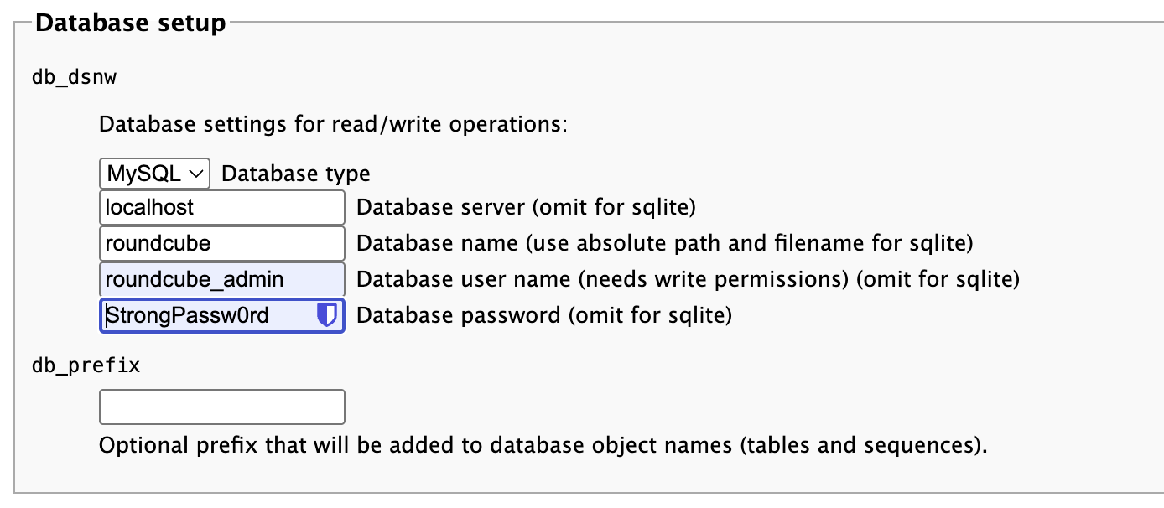Click the Database type label text
This screenshot has height=508, width=1164.
(295, 174)
